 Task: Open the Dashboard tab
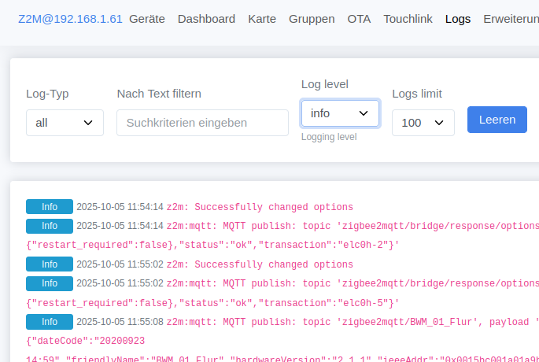tap(206, 19)
